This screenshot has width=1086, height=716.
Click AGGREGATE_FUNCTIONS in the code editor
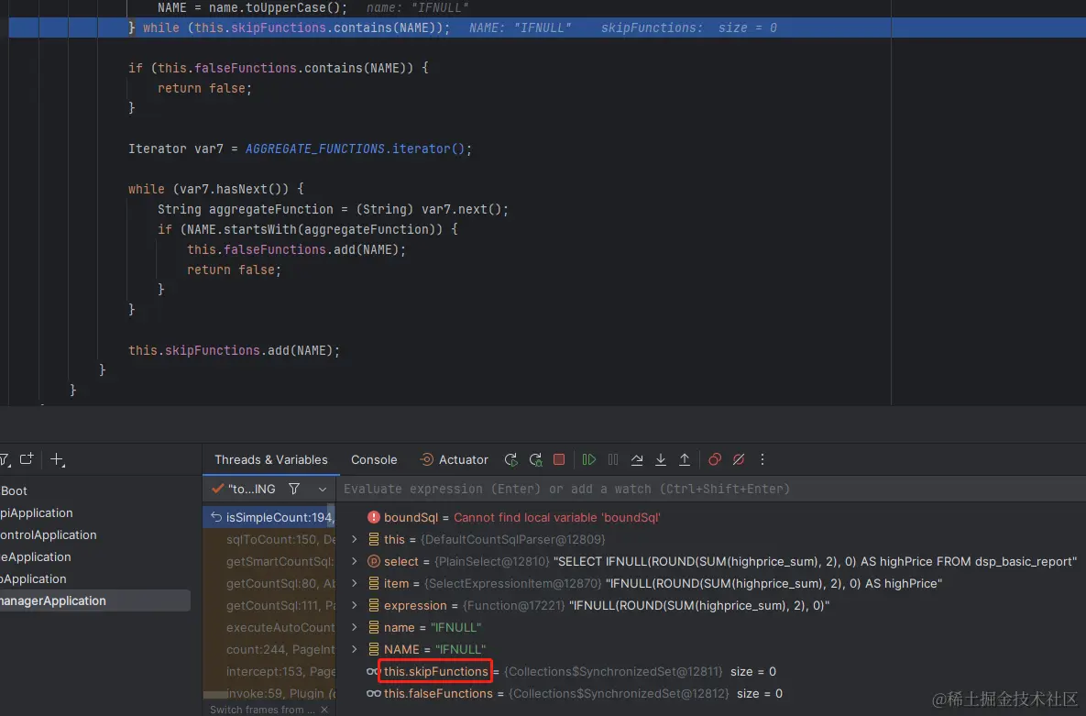[314, 149]
